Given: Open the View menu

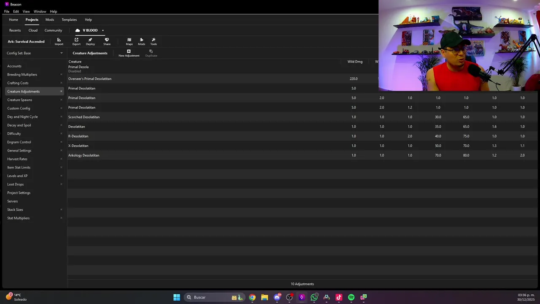Looking at the screenshot, I should pos(26,11).
